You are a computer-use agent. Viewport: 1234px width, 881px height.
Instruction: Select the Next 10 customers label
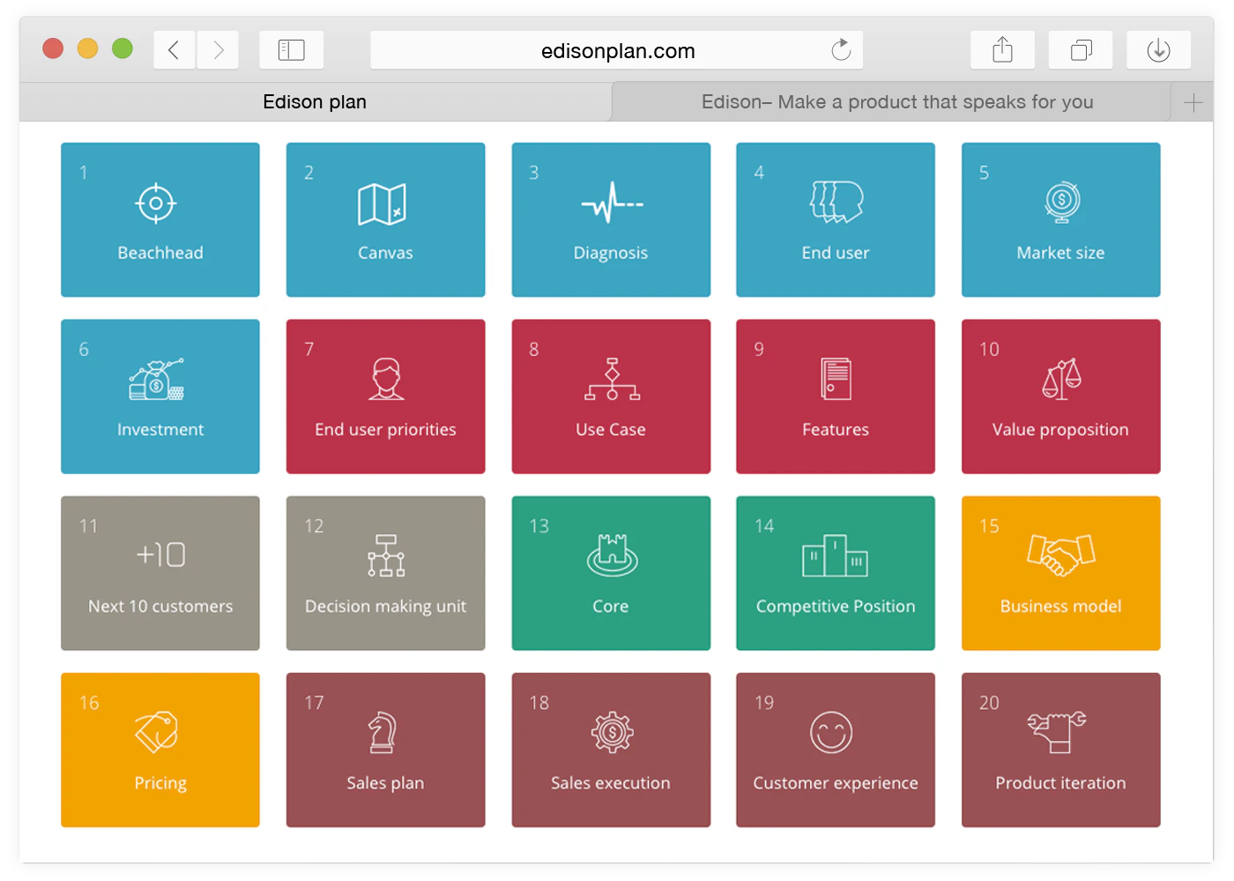(160, 606)
